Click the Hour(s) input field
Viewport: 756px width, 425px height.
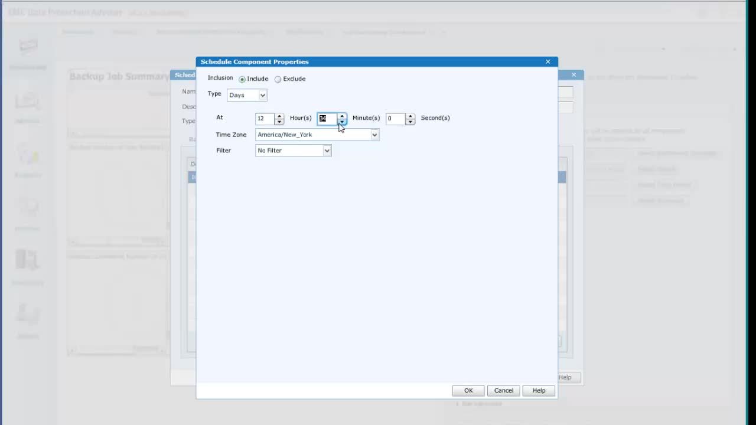point(265,119)
